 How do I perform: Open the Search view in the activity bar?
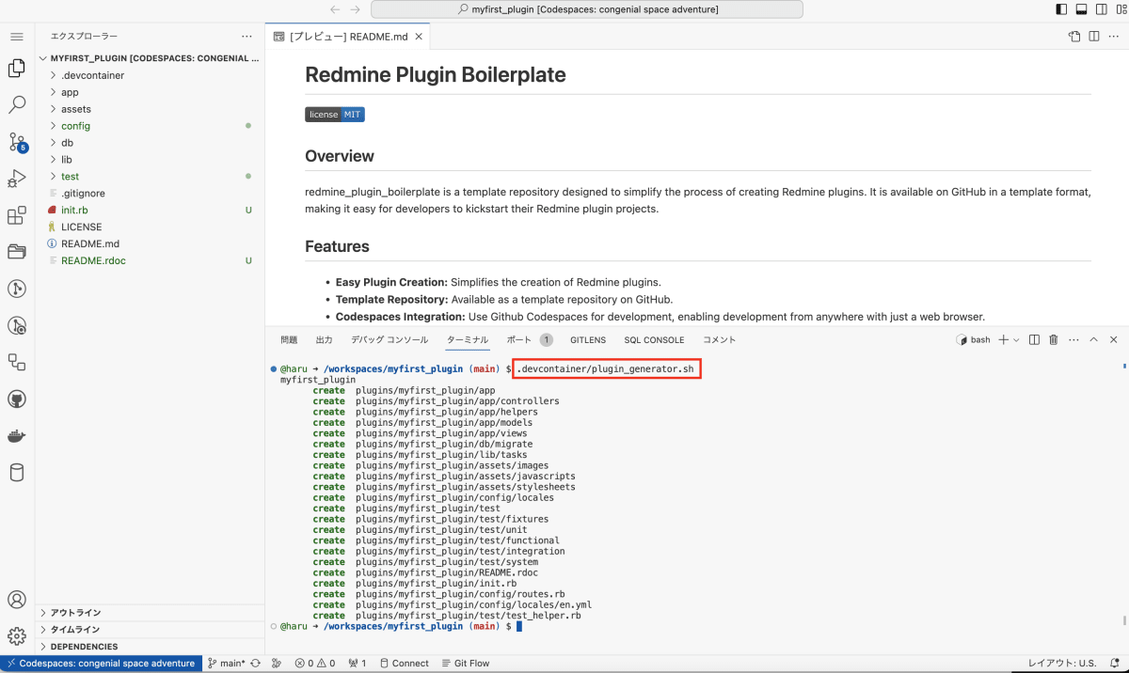point(16,105)
